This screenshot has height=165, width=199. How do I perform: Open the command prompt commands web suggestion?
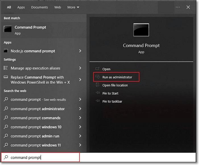[x=36, y=118]
